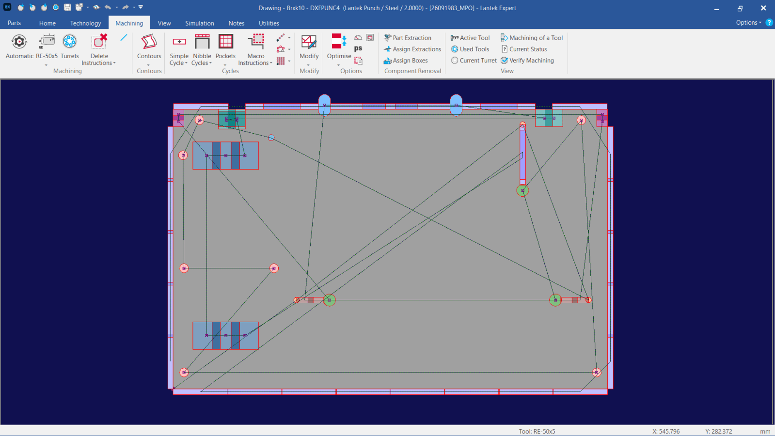The height and width of the screenshot is (436, 775).
Task: Click the Optimise icon
Action: tap(339, 43)
